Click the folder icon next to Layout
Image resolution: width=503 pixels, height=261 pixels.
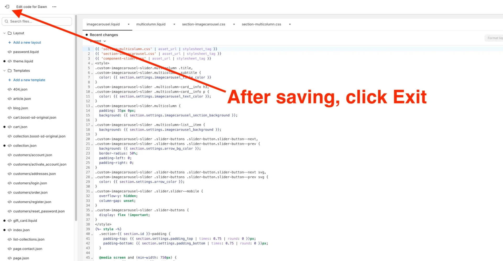pos(9,33)
